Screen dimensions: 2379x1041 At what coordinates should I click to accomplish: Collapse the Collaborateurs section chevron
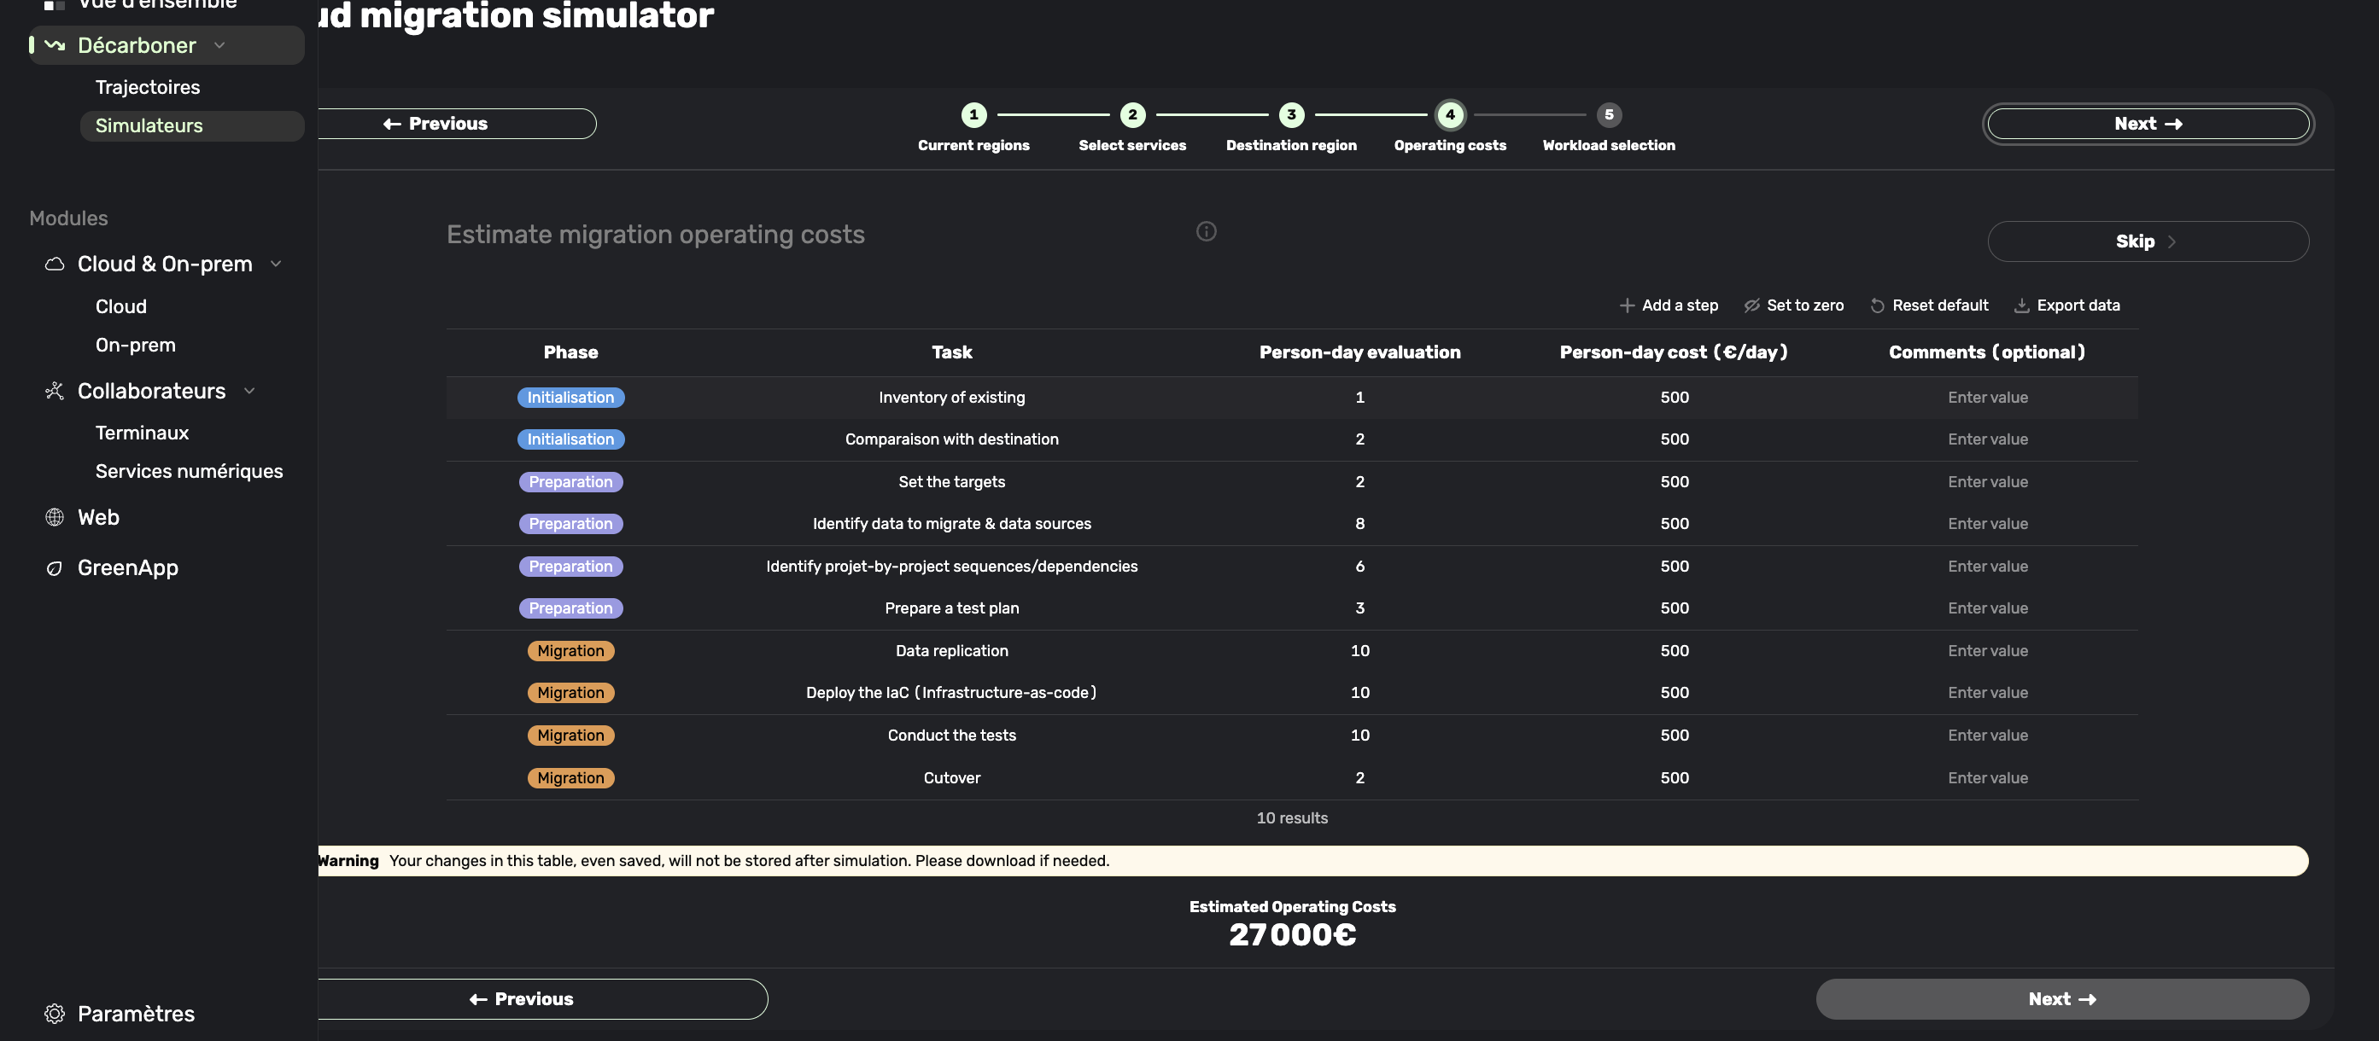(x=249, y=392)
